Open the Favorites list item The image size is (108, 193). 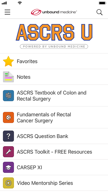click(54, 61)
